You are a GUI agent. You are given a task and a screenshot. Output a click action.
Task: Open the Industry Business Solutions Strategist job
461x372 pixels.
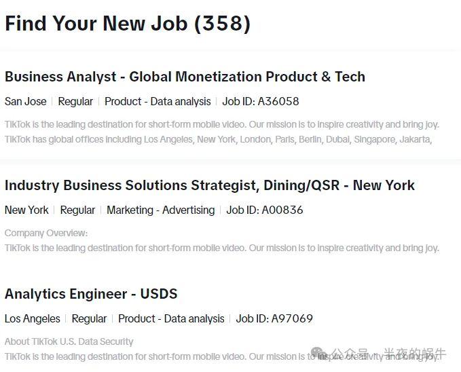click(x=210, y=185)
